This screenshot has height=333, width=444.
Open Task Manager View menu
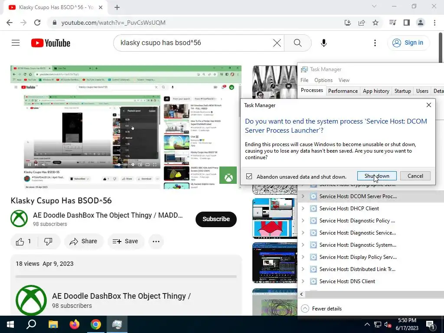point(344,80)
